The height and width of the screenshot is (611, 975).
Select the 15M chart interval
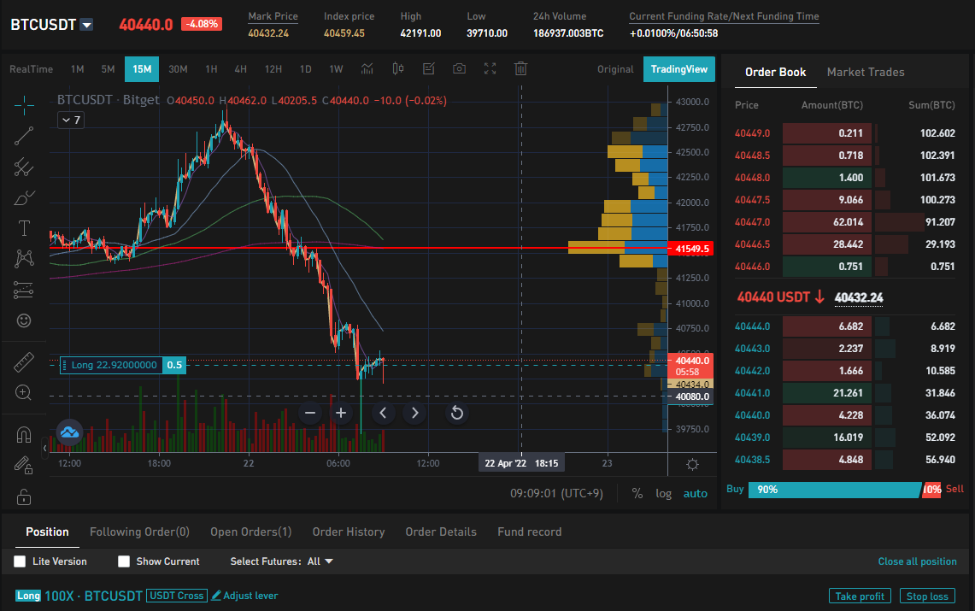click(x=142, y=69)
